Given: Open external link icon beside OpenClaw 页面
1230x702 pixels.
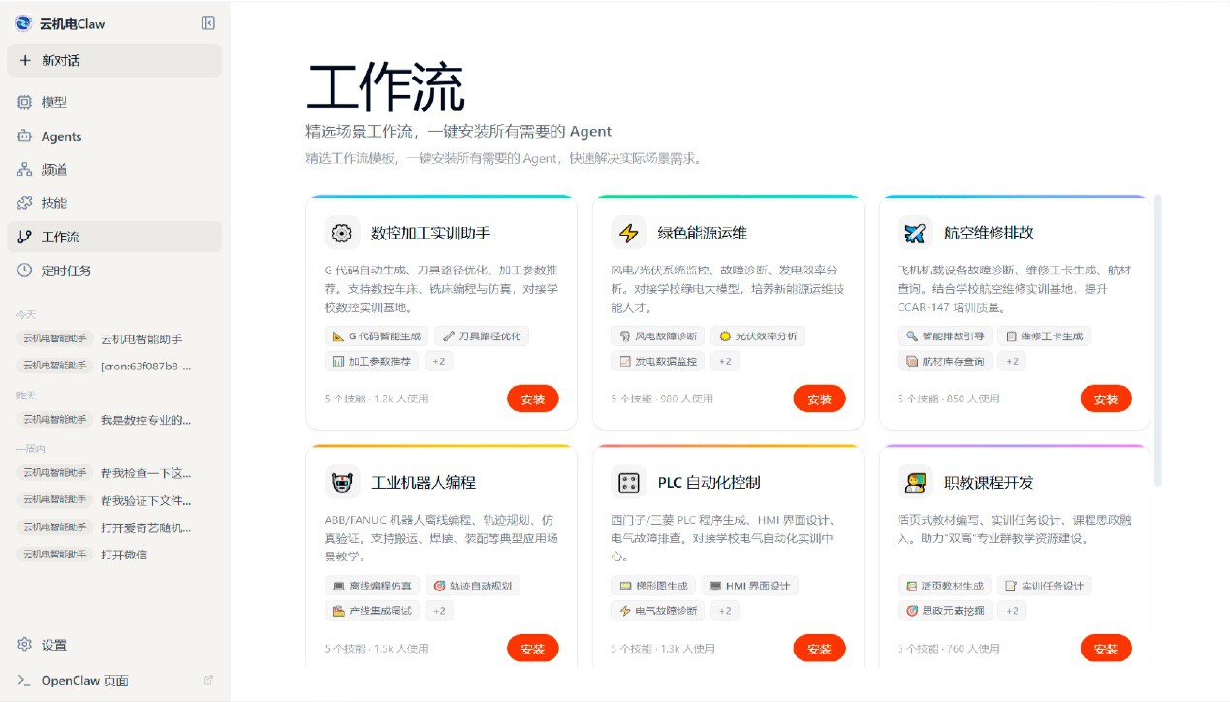Looking at the screenshot, I should (207, 680).
